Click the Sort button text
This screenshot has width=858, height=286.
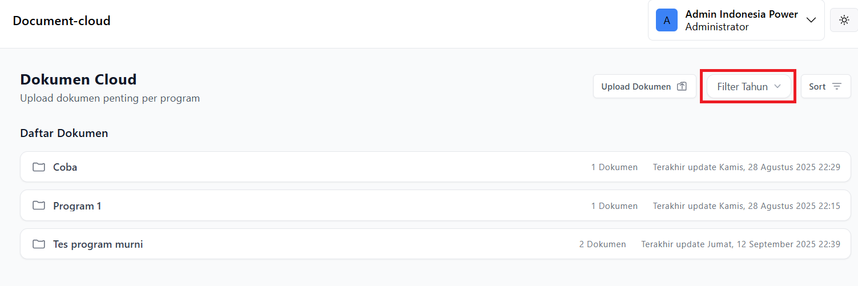pyautogui.click(x=817, y=87)
